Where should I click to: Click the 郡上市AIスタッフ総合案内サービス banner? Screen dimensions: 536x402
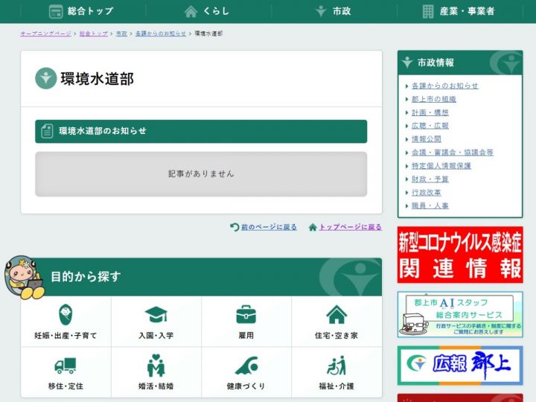tap(459, 314)
